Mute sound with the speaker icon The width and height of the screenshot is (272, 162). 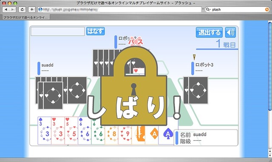click(230, 32)
